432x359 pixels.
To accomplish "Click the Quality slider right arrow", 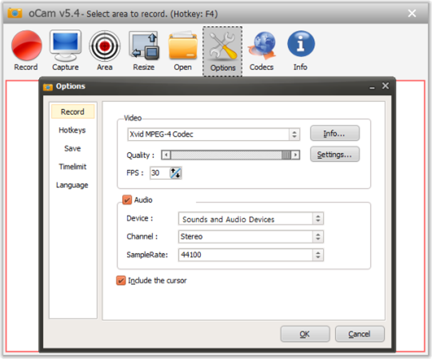I will [x=295, y=155].
